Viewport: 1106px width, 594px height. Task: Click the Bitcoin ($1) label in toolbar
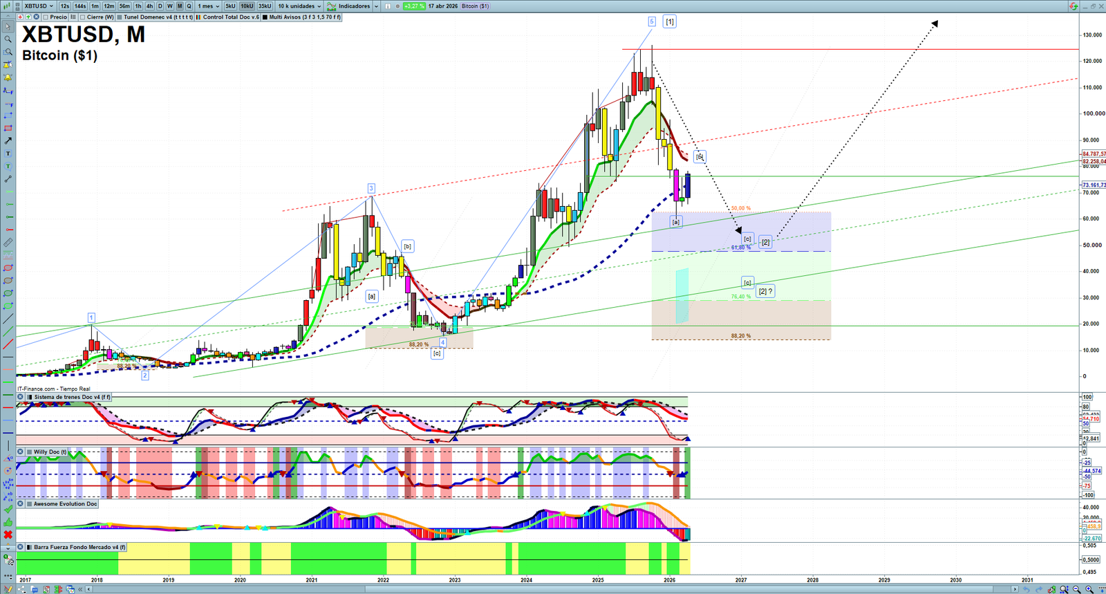point(475,6)
